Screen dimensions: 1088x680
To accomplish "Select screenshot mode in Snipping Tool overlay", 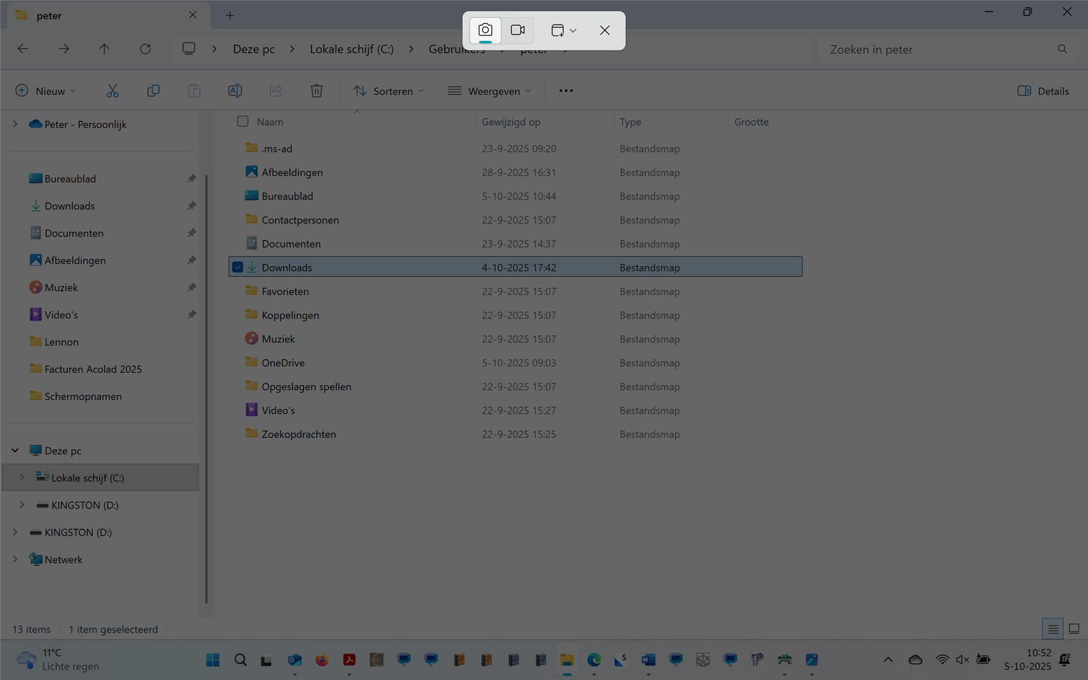I will tap(485, 30).
